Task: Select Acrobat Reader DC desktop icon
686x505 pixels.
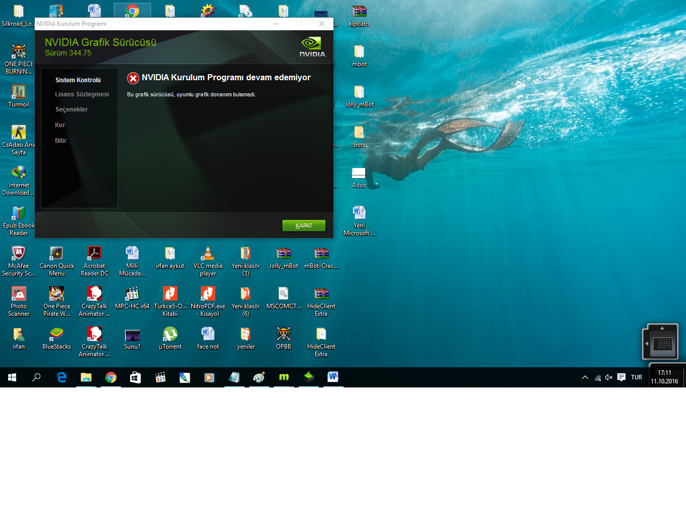Action: (94, 261)
